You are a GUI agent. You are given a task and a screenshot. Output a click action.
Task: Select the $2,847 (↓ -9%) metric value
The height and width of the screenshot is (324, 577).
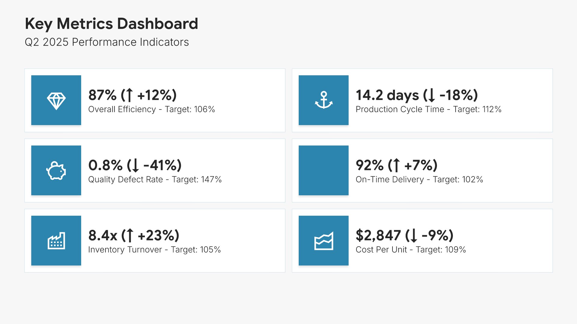pyautogui.click(x=405, y=235)
